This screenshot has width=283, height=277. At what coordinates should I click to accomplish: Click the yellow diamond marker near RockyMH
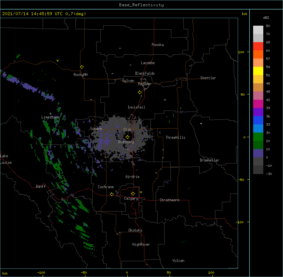point(82,67)
